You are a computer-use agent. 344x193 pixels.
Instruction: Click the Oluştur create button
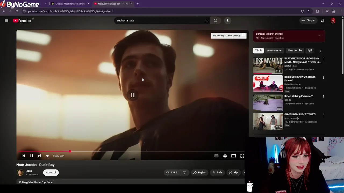point(308,20)
